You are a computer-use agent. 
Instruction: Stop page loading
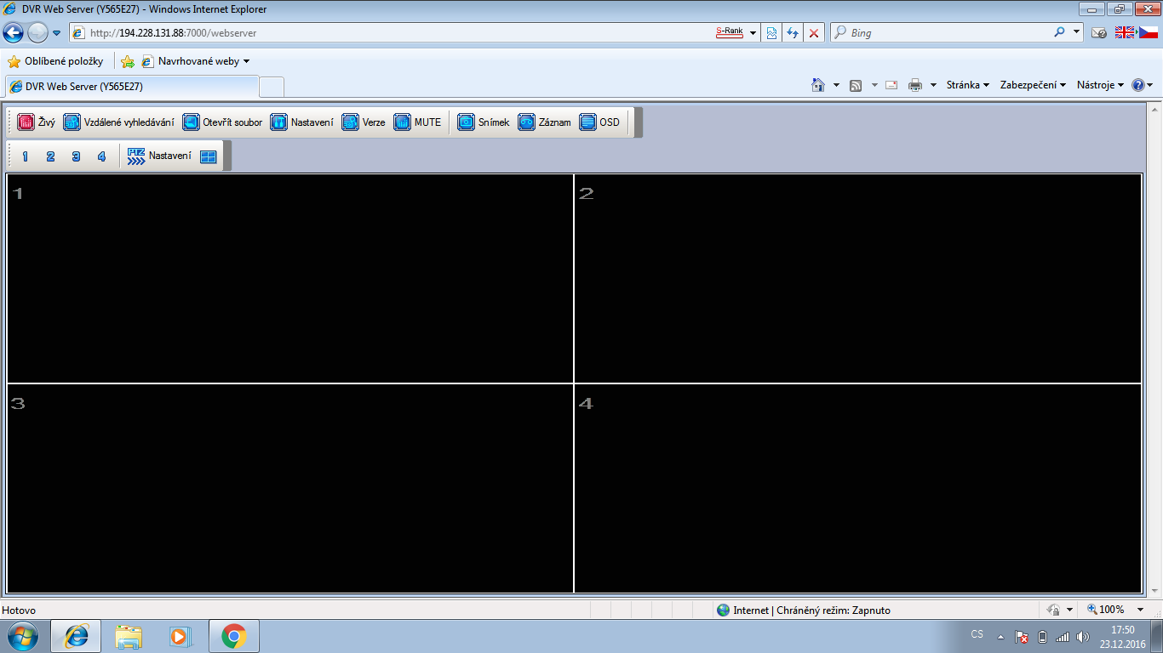coord(814,33)
